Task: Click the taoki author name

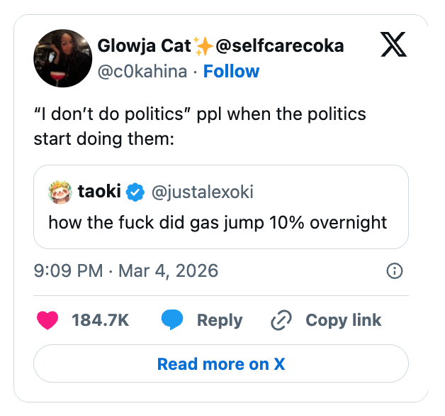Action: click(x=98, y=192)
